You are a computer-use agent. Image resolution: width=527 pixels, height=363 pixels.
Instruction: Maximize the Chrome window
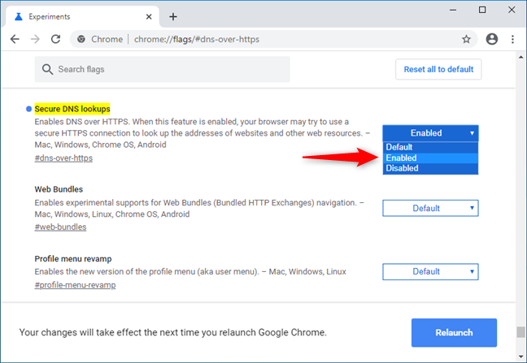coord(482,10)
